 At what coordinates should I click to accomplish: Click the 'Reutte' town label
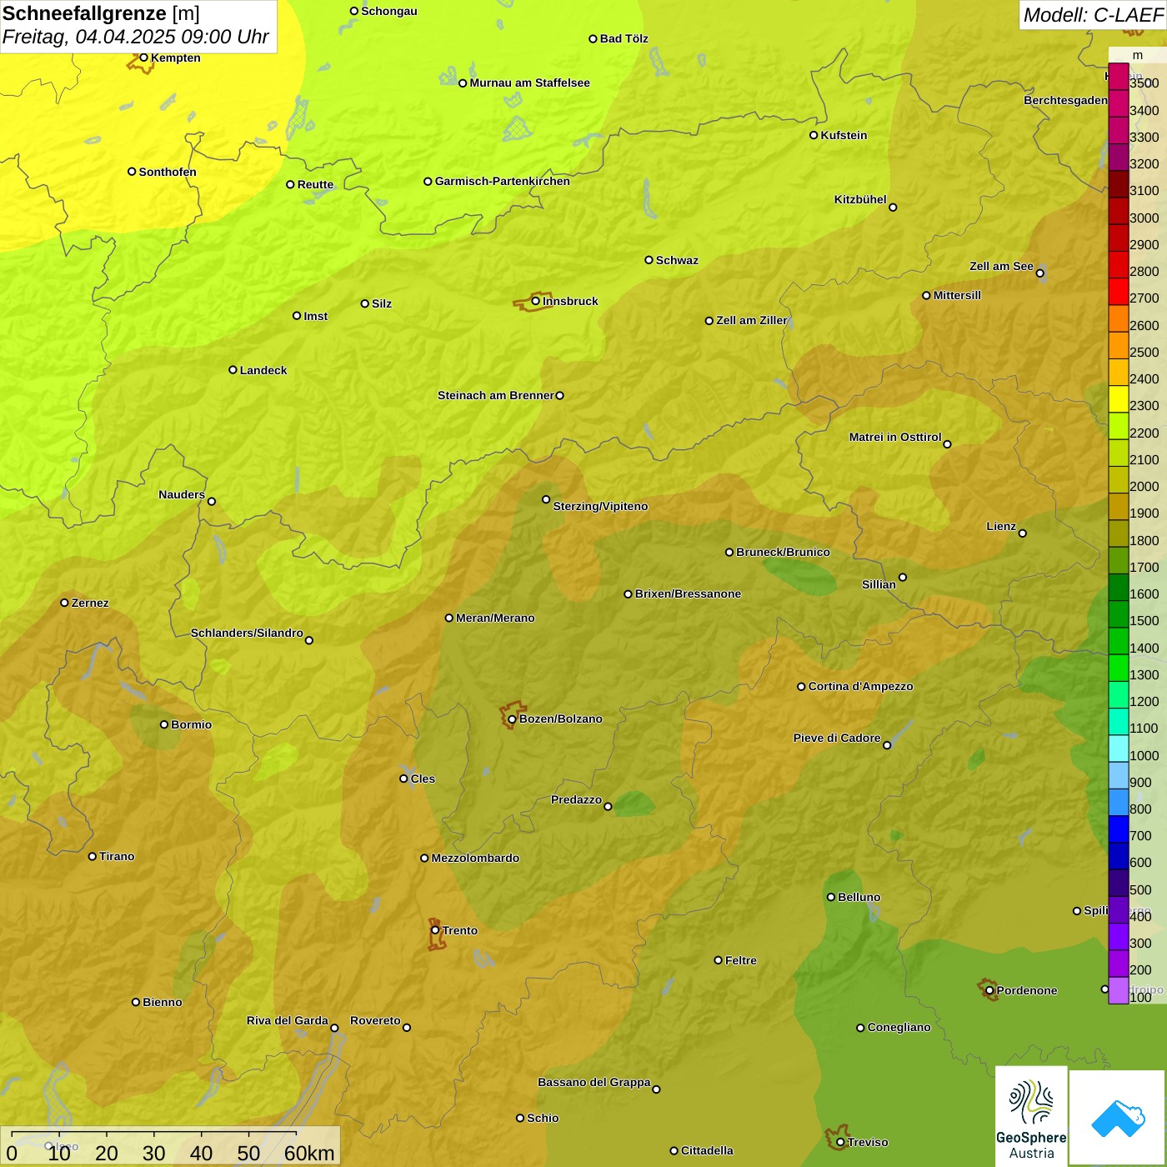pos(315,184)
